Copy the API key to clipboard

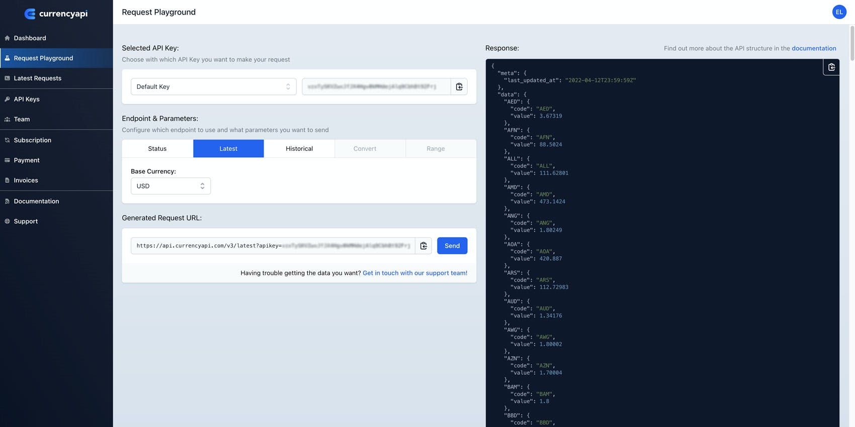click(x=459, y=86)
